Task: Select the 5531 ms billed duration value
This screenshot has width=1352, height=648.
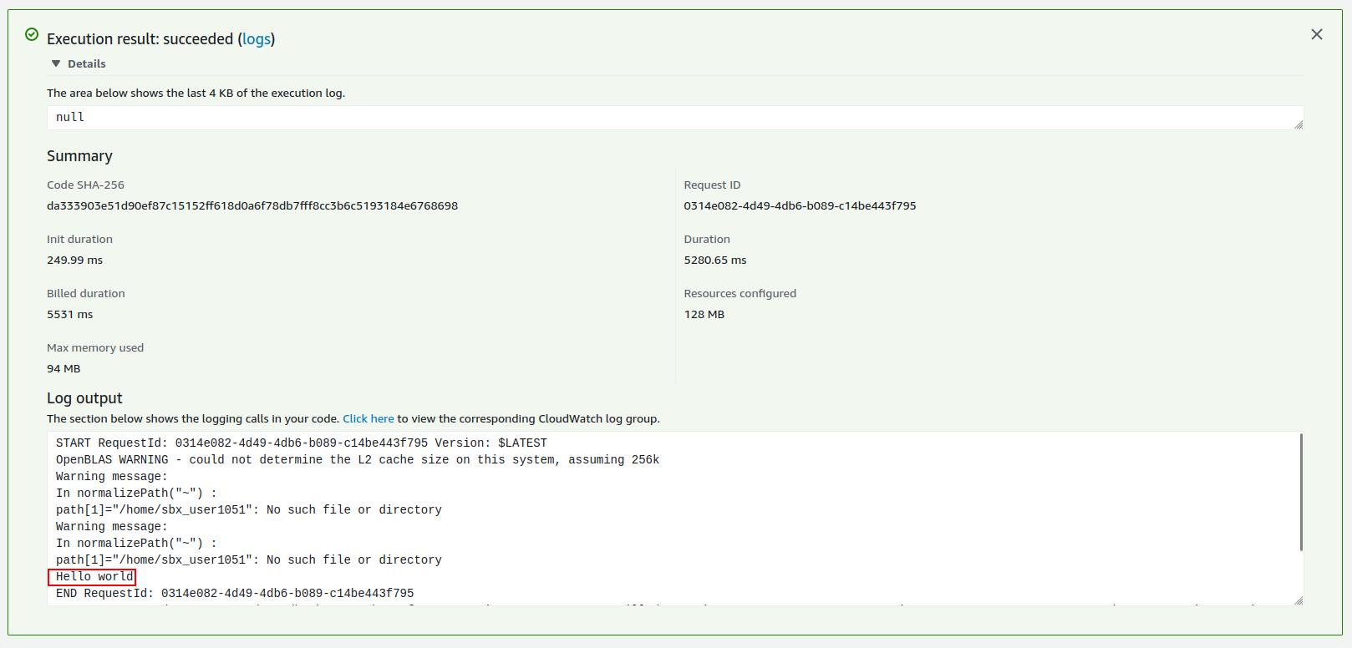Action: tap(70, 315)
